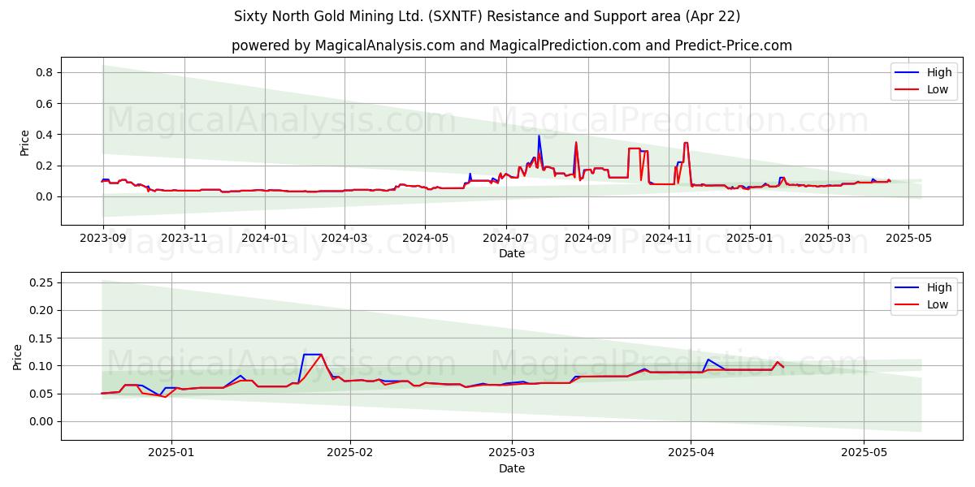Click the 2025-02 tick label in bottom chart
The width and height of the screenshot is (975, 487).
click(350, 453)
